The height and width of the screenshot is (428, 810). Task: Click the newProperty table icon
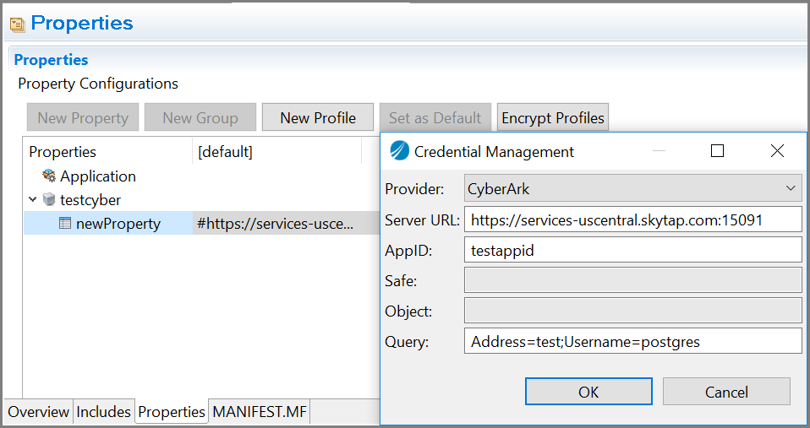[x=65, y=224]
